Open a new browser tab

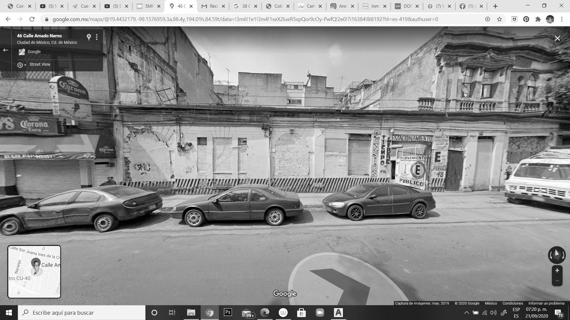click(495, 6)
